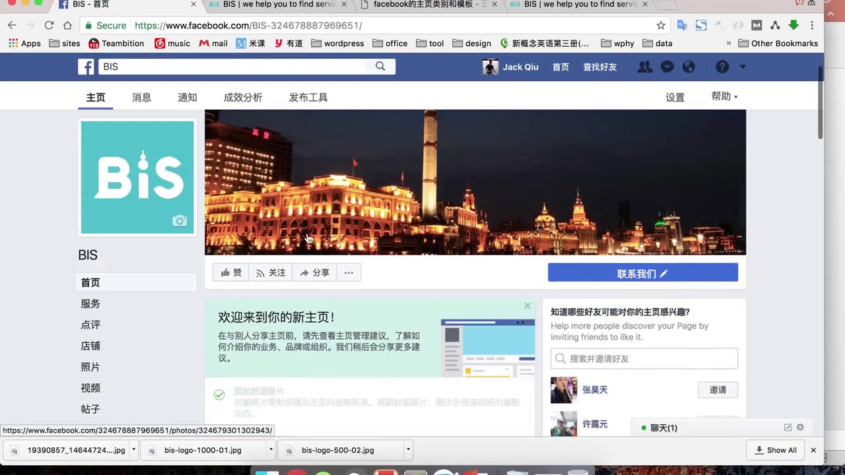Click the blue 联系我们 button

[x=643, y=272]
